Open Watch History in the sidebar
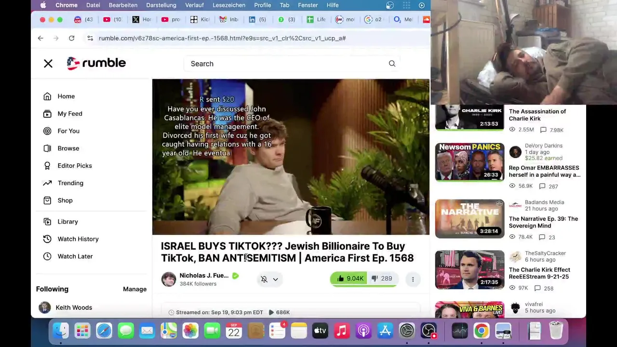 click(78, 239)
